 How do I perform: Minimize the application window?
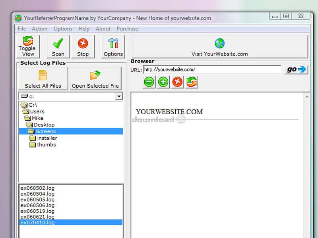(275, 16)
